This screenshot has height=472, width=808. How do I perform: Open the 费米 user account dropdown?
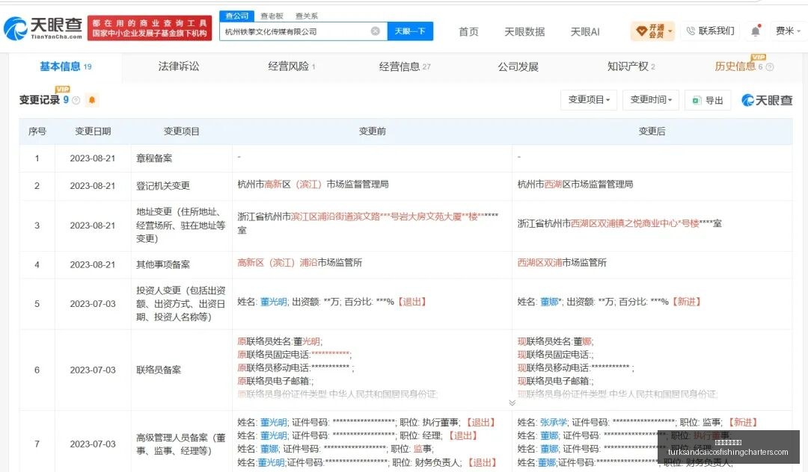[x=788, y=31]
